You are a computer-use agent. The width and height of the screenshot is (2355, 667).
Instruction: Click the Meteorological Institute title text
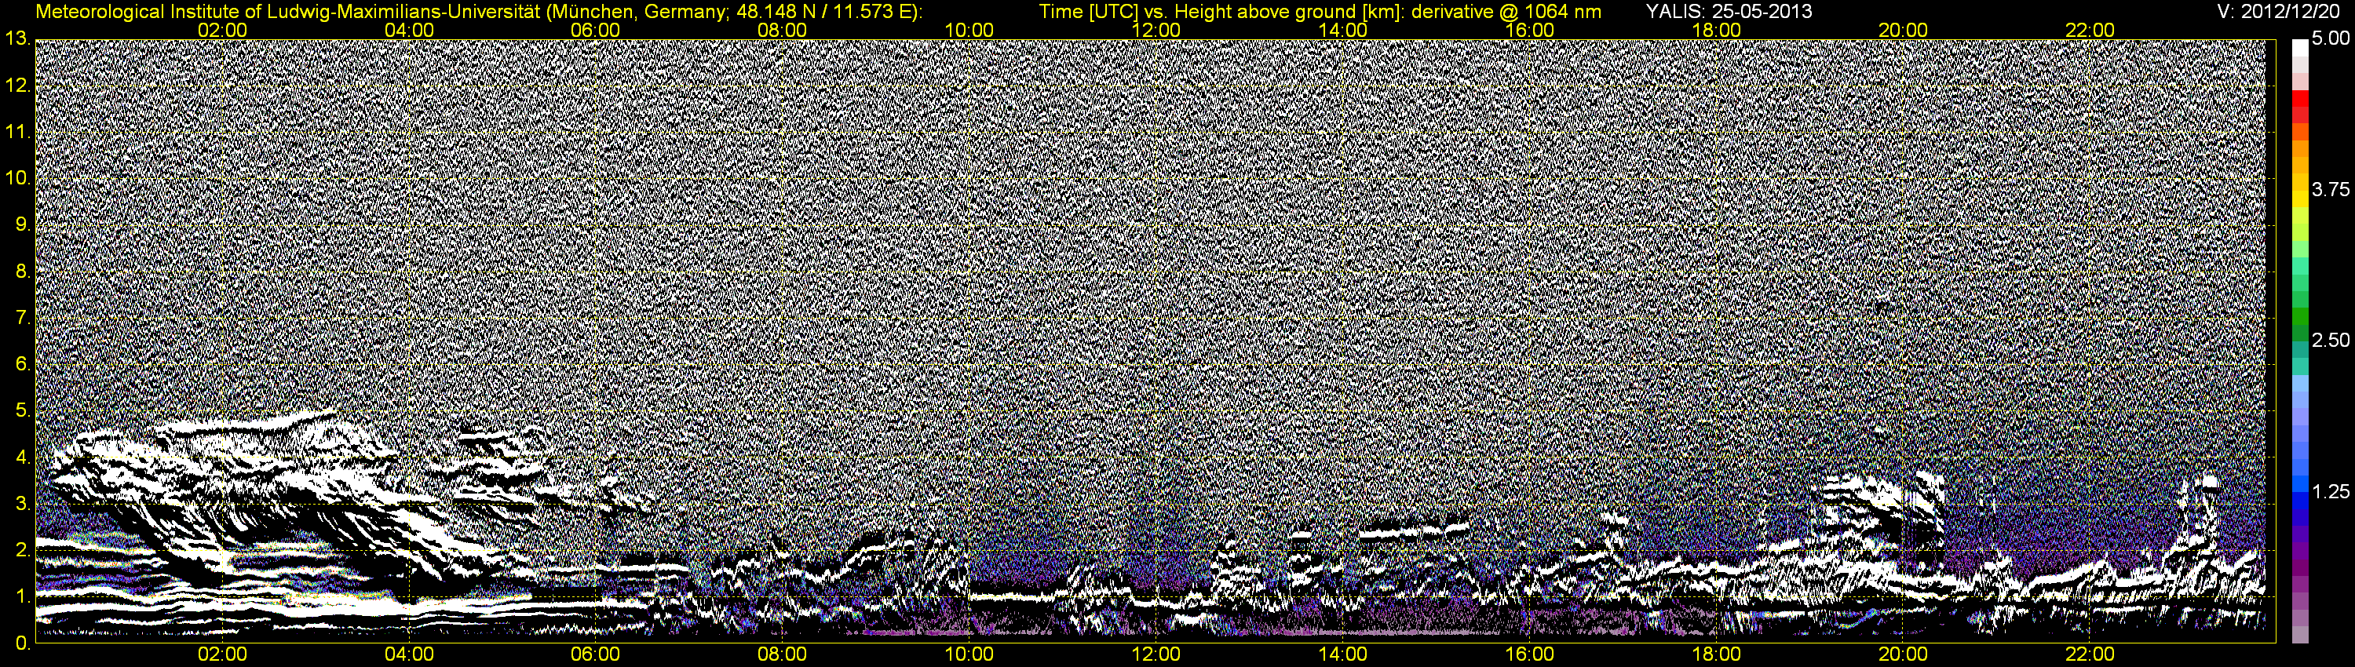pos(478,12)
